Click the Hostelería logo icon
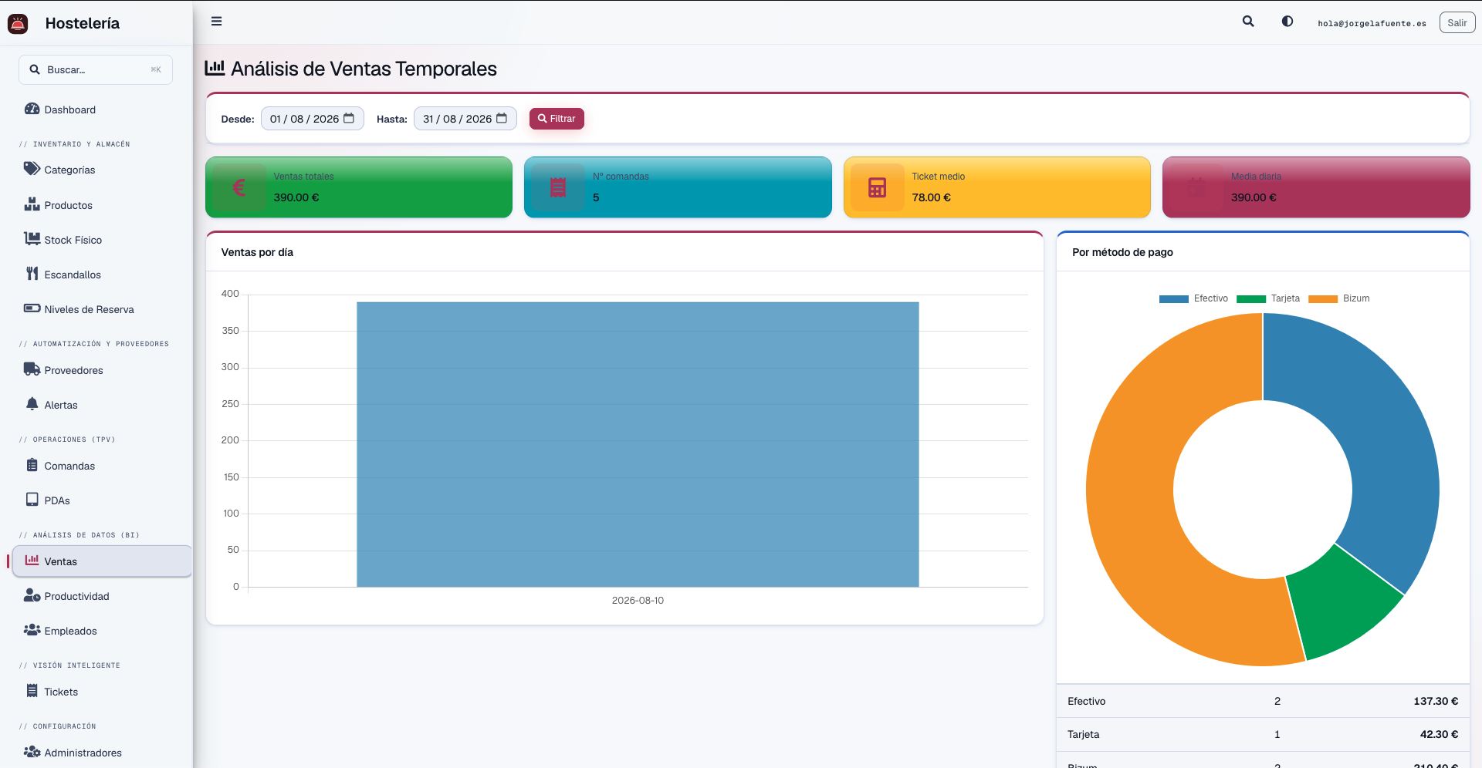The width and height of the screenshot is (1482, 768). (18, 23)
